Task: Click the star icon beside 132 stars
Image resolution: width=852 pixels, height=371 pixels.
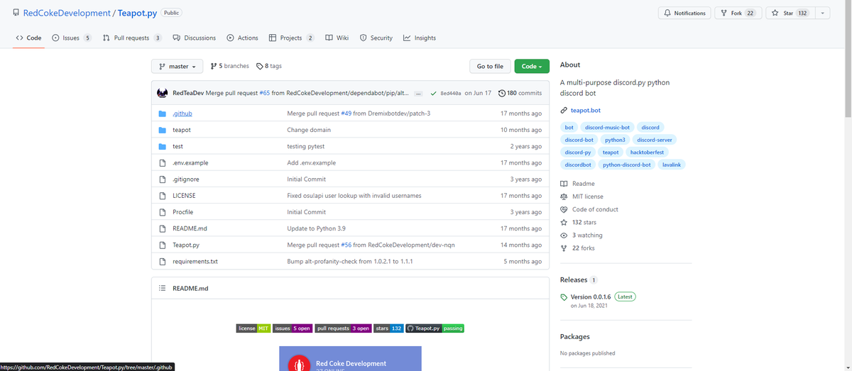Action: click(564, 222)
